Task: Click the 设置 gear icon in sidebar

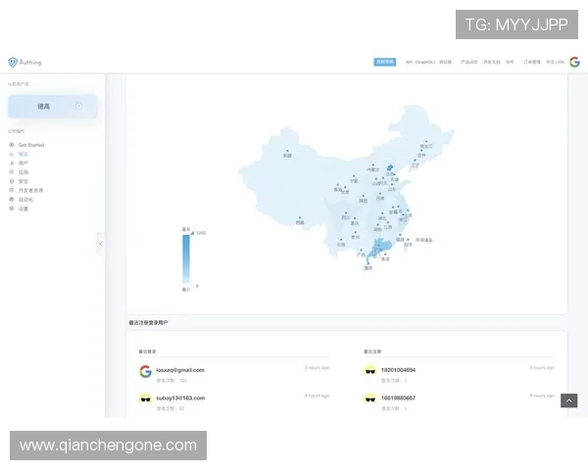Action: [x=12, y=209]
